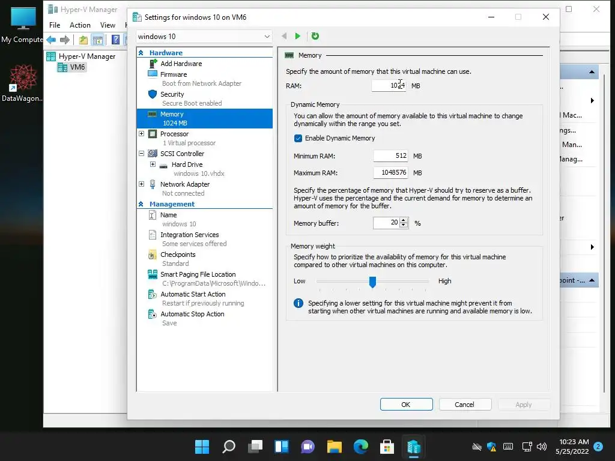The image size is (615, 461).
Task: Click the RAM input field
Action: (389, 86)
